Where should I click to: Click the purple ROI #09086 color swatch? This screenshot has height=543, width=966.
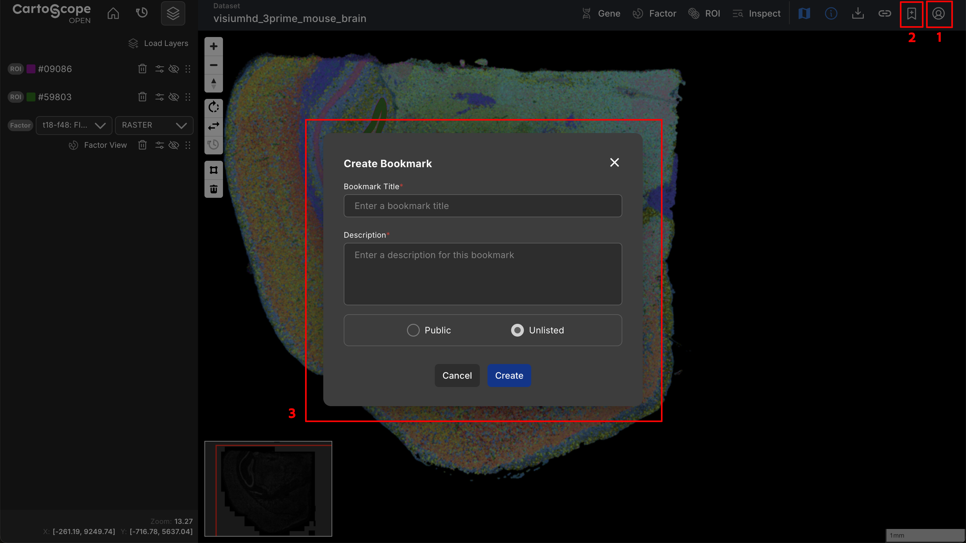31,69
